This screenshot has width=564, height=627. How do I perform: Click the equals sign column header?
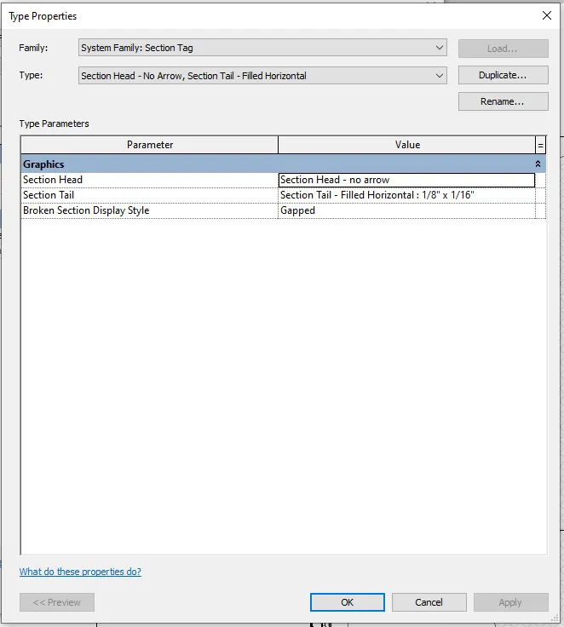[540, 145]
